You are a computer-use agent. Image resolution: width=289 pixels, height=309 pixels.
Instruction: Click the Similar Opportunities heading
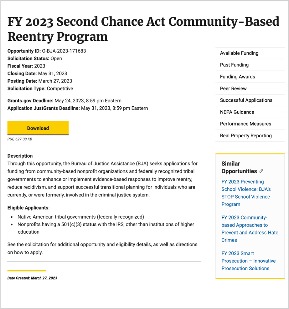238,167
